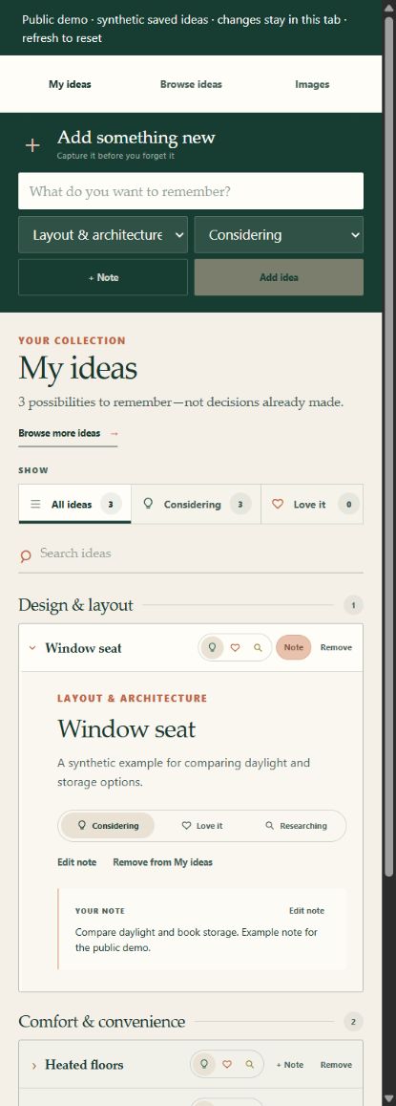The image size is (396, 1106).
Task: Select Considering status in the Window seat details
Action: click(x=108, y=825)
